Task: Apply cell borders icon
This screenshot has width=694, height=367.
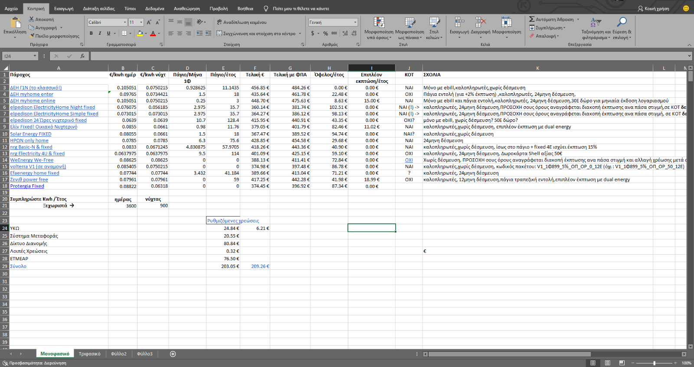Action: 124,33
